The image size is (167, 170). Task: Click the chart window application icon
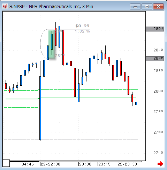click(5, 7)
